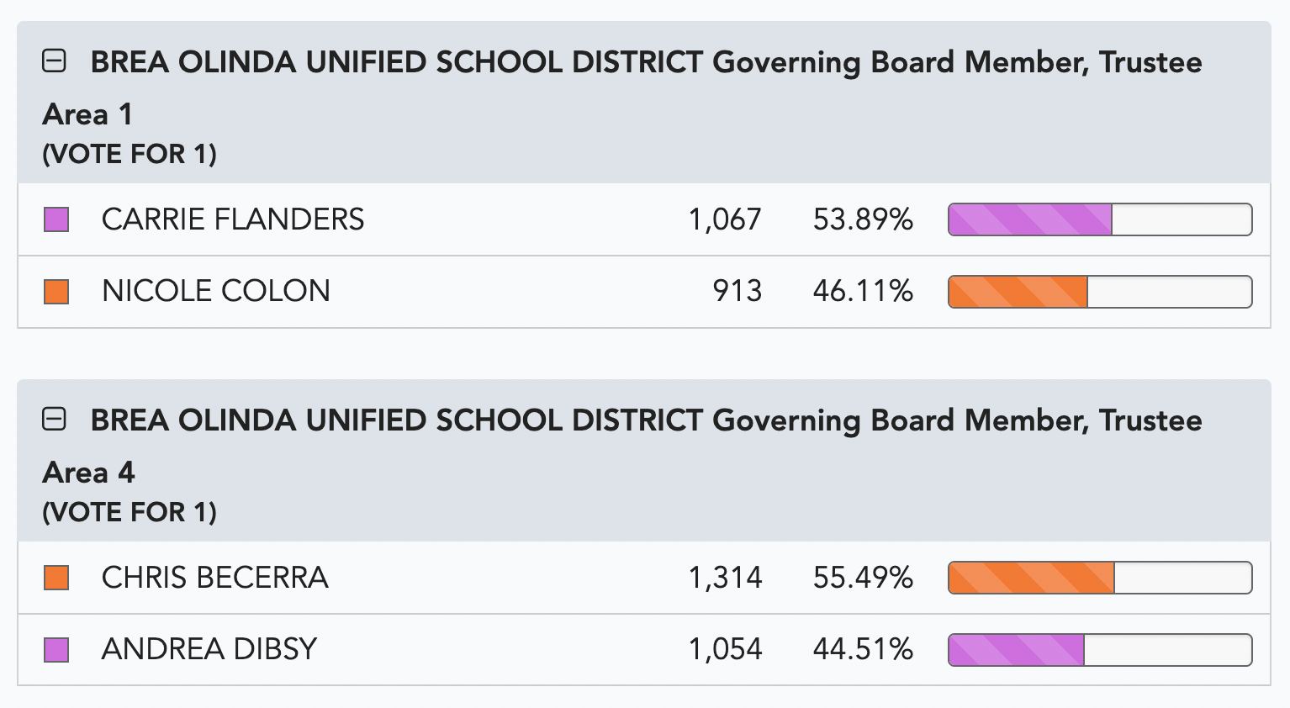Collapse the Trustee Area 4 contest section

coord(55,420)
